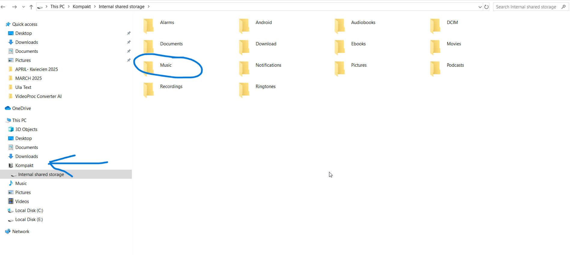Click the Back navigation arrow
Screen dimensions: 570x255
(3, 7)
